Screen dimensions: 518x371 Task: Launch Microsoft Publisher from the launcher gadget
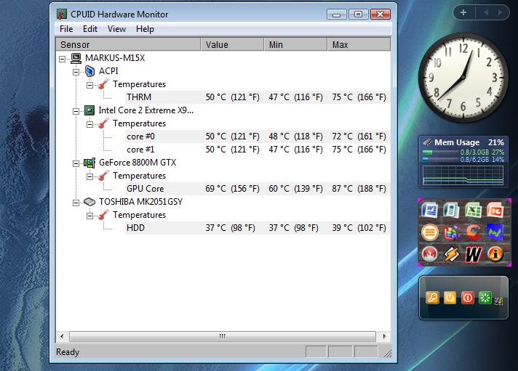(x=452, y=210)
